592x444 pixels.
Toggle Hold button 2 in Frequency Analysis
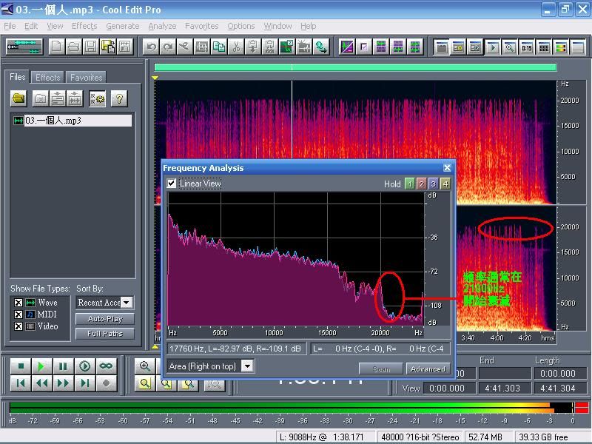(421, 184)
